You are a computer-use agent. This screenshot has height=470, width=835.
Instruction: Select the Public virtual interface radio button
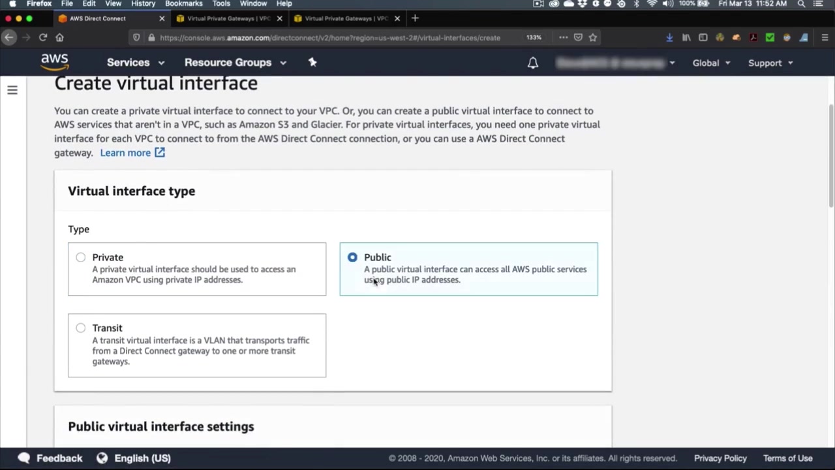click(x=352, y=257)
